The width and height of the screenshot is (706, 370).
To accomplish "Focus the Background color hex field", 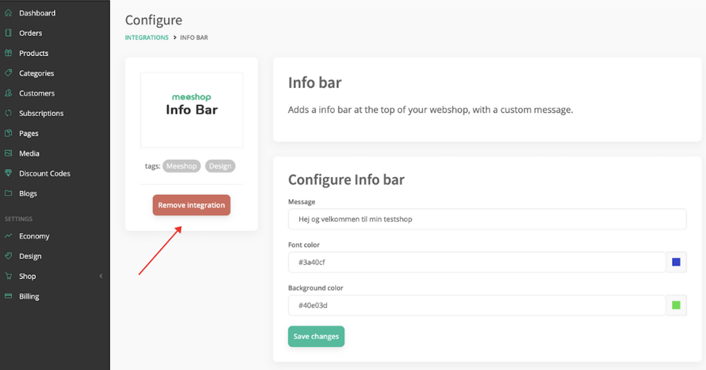I will (477, 305).
